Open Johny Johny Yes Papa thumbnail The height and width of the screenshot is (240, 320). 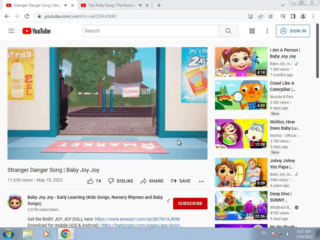[x=241, y=172]
